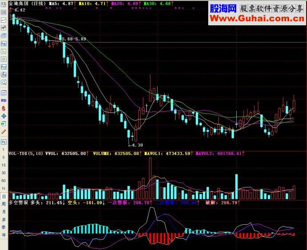Select the pencil drawing tool
This screenshot has height=250, width=307.
[4, 131]
